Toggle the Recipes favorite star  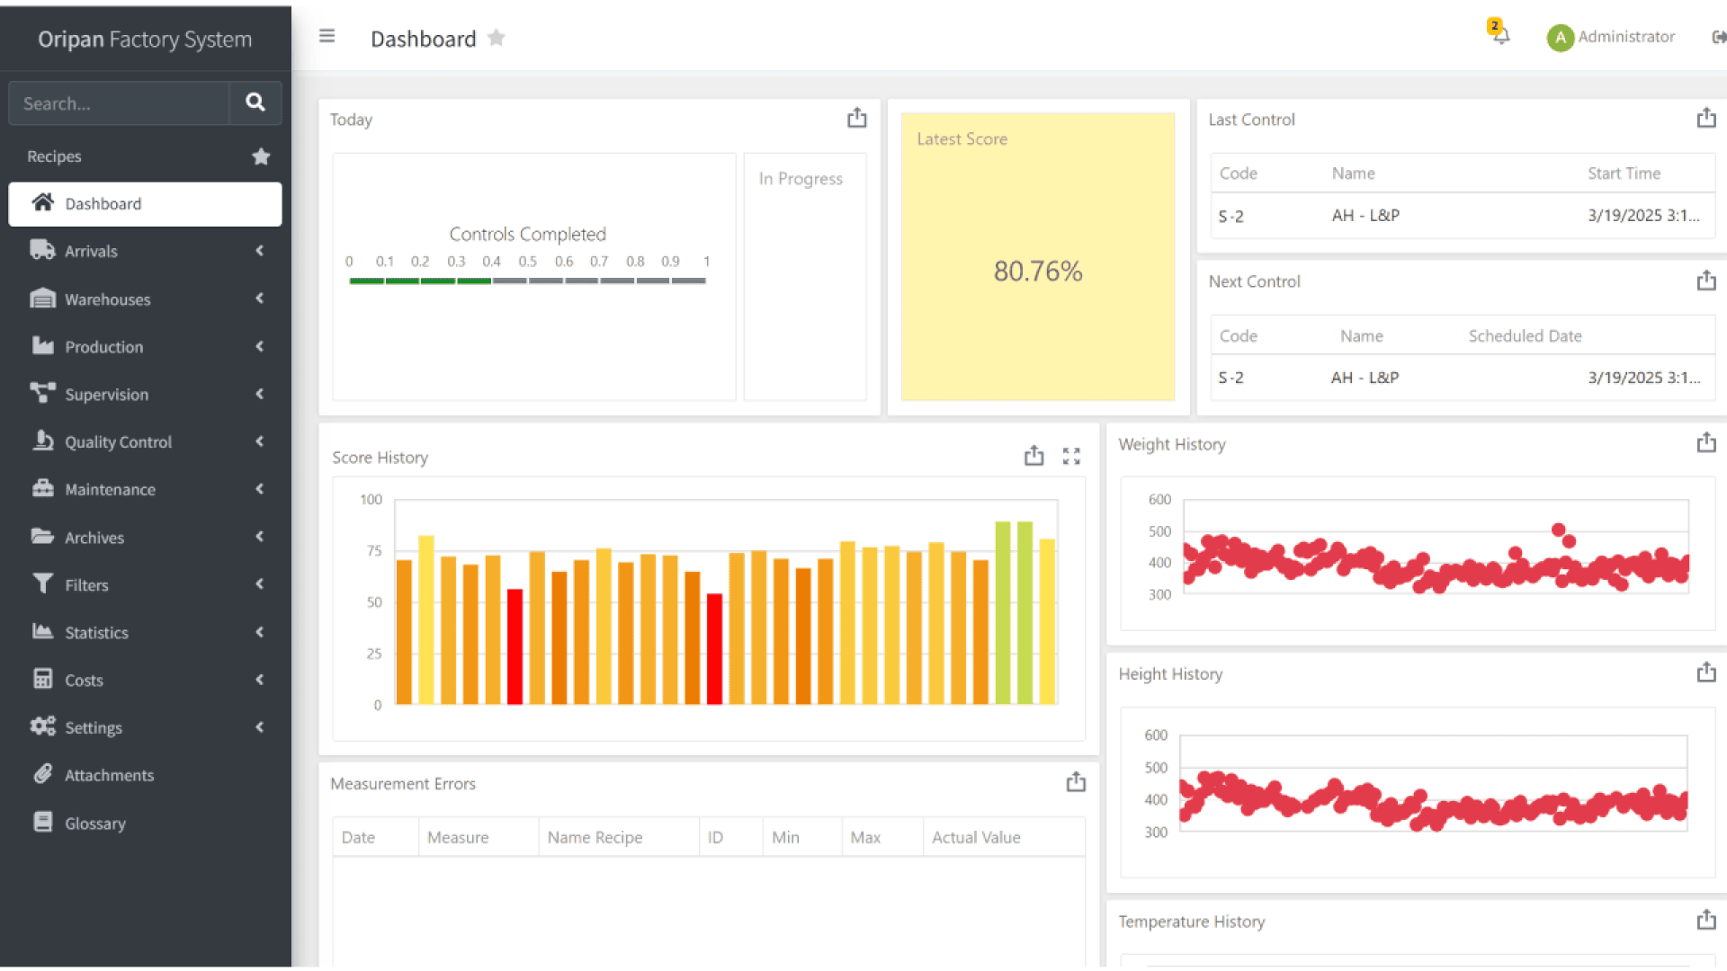click(x=261, y=156)
